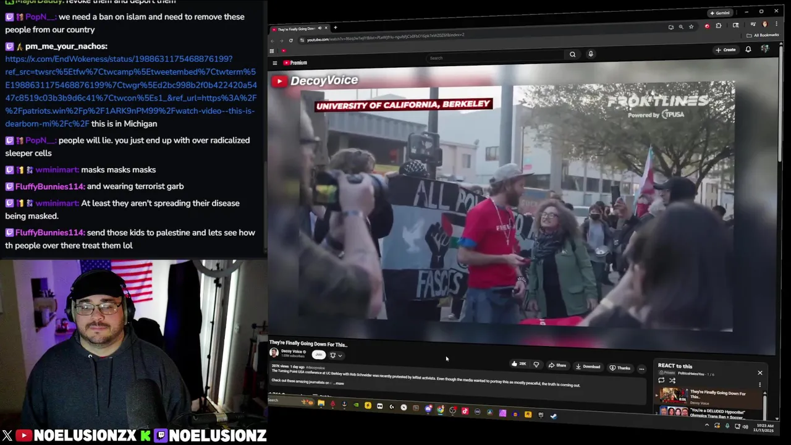Open the All Bookmarks folder
The image size is (791, 445).
tap(763, 35)
